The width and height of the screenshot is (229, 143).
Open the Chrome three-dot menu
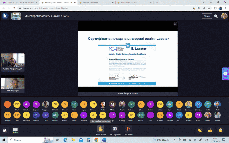(226, 8)
